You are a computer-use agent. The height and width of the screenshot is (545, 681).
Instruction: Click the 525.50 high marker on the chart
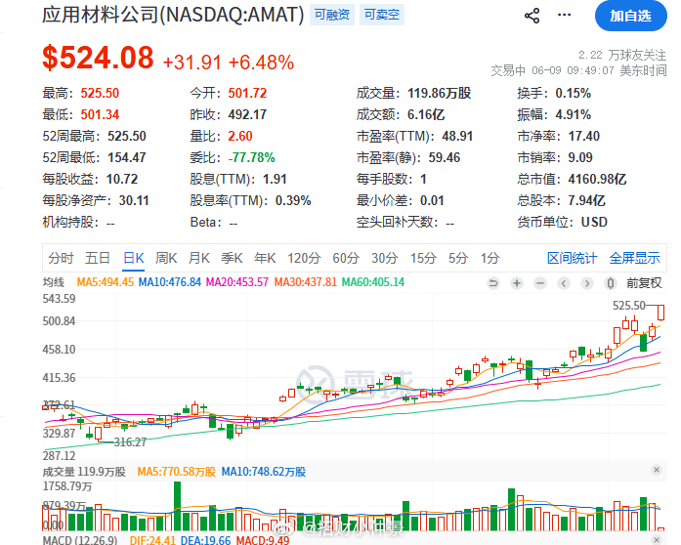point(629,306)
